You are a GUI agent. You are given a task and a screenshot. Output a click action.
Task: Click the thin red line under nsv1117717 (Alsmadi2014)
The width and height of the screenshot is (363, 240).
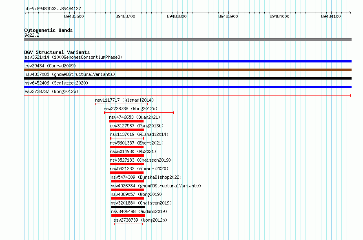[122, 104]
